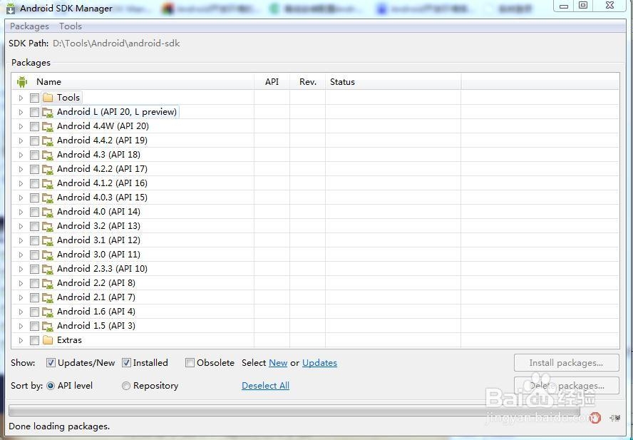Click the Android 3.2 package icon
Screen dimensions: 633x440
coord(48,226)
